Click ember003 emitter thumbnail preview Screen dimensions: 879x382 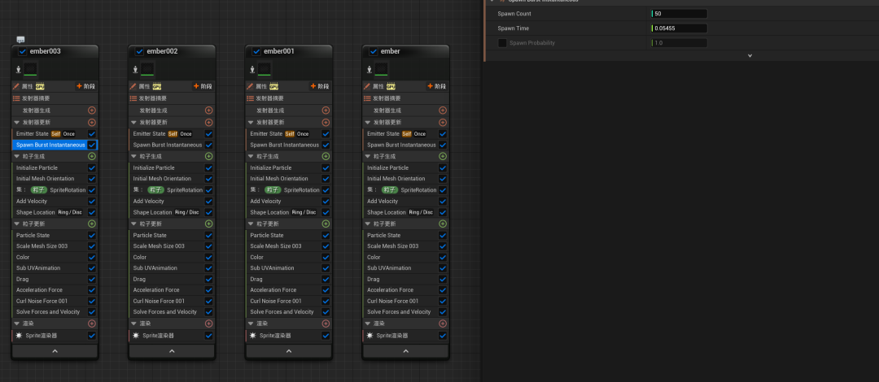(30, 69)
